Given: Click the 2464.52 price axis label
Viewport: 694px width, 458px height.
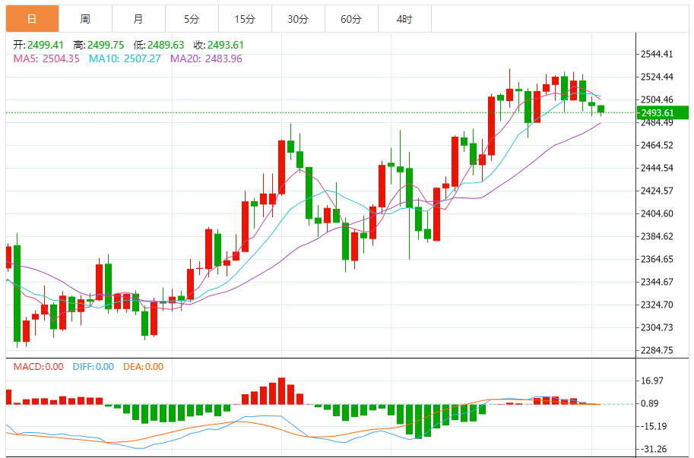Looking at the screenshot, I should point(657,145).
